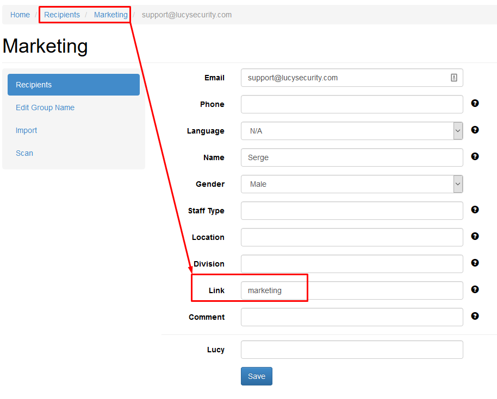The image size is (497, 399).
Task: Focus the Lucy input field
Action: click(352, 350)
